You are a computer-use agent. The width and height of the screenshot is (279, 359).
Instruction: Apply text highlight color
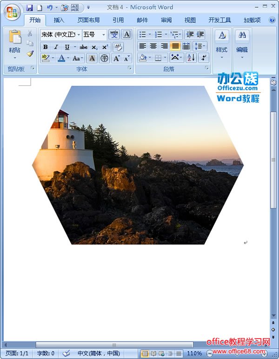coord(46,58)
